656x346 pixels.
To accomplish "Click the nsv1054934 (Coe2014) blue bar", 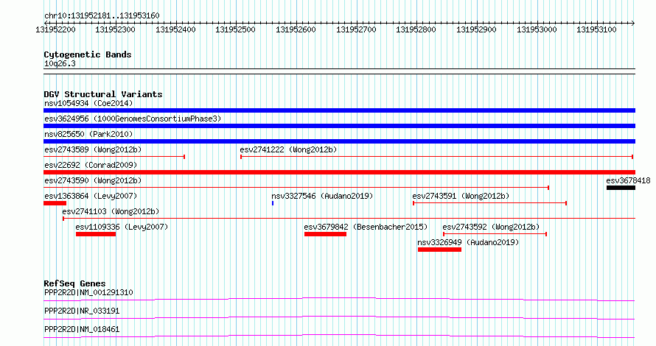I will [339, 110].
